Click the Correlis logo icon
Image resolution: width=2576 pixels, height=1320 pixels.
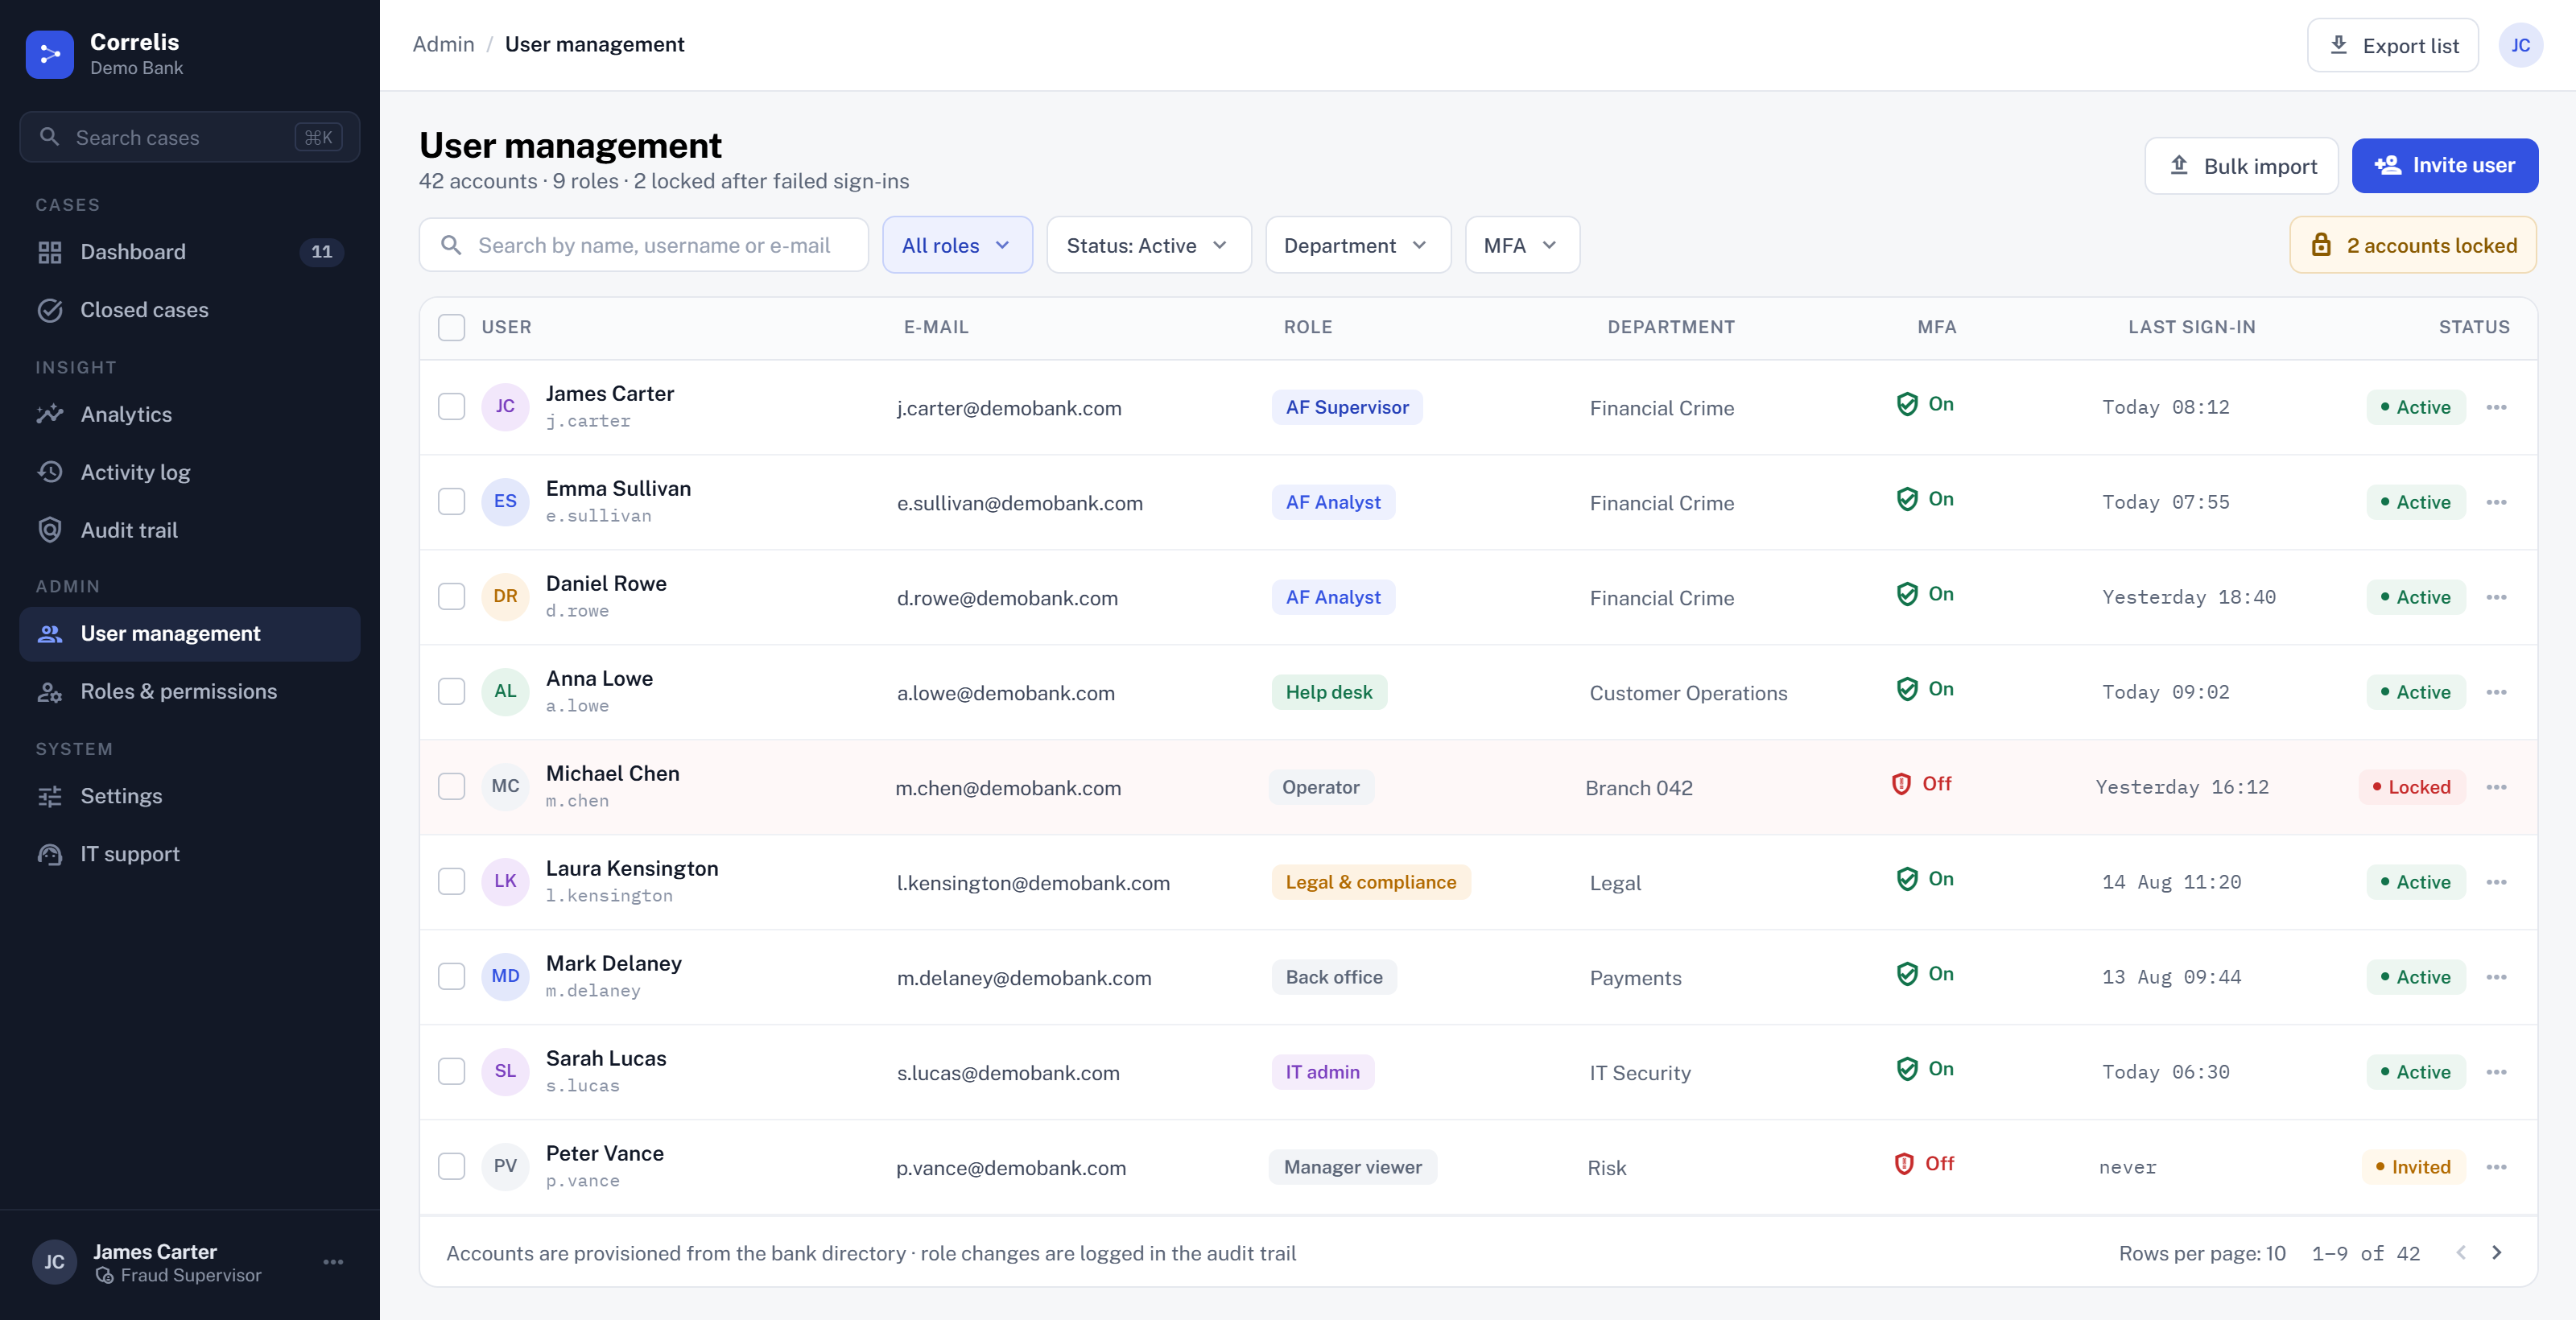point(49,54)
